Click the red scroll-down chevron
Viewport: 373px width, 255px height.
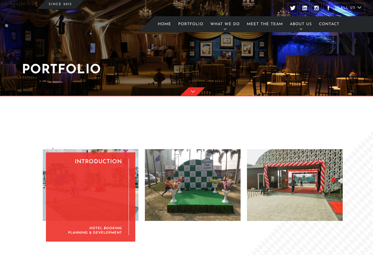tap(193, 91)
